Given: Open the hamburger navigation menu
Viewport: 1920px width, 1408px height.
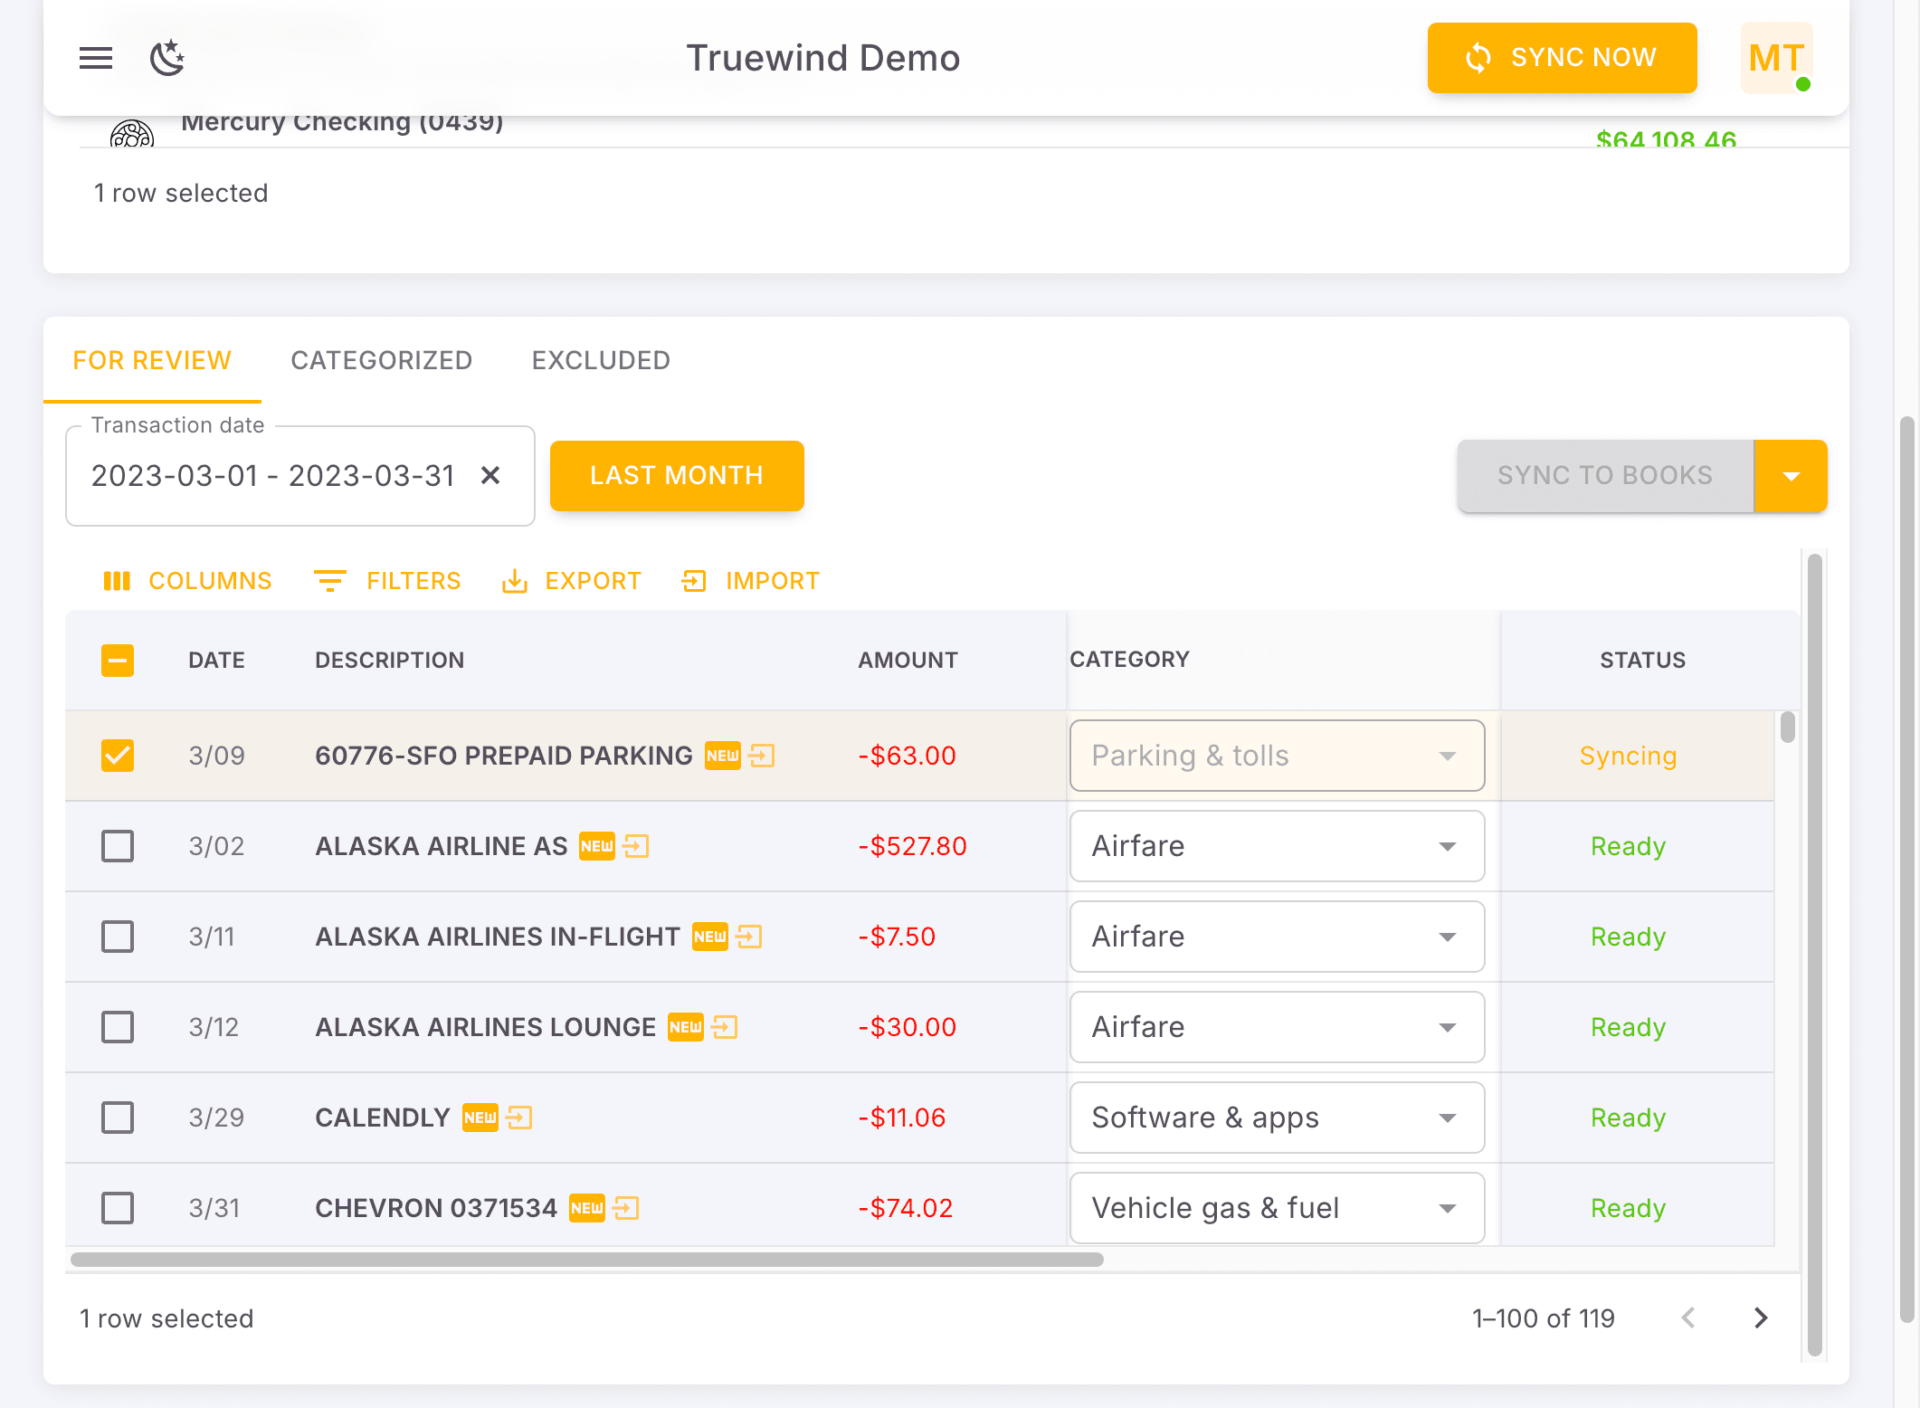Looking at the screenshot, I should click(95, 58).
